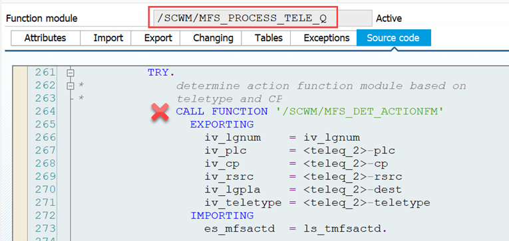Click the Active status text
The width and height of the screenshot is (509, 241).
point(389,19)
